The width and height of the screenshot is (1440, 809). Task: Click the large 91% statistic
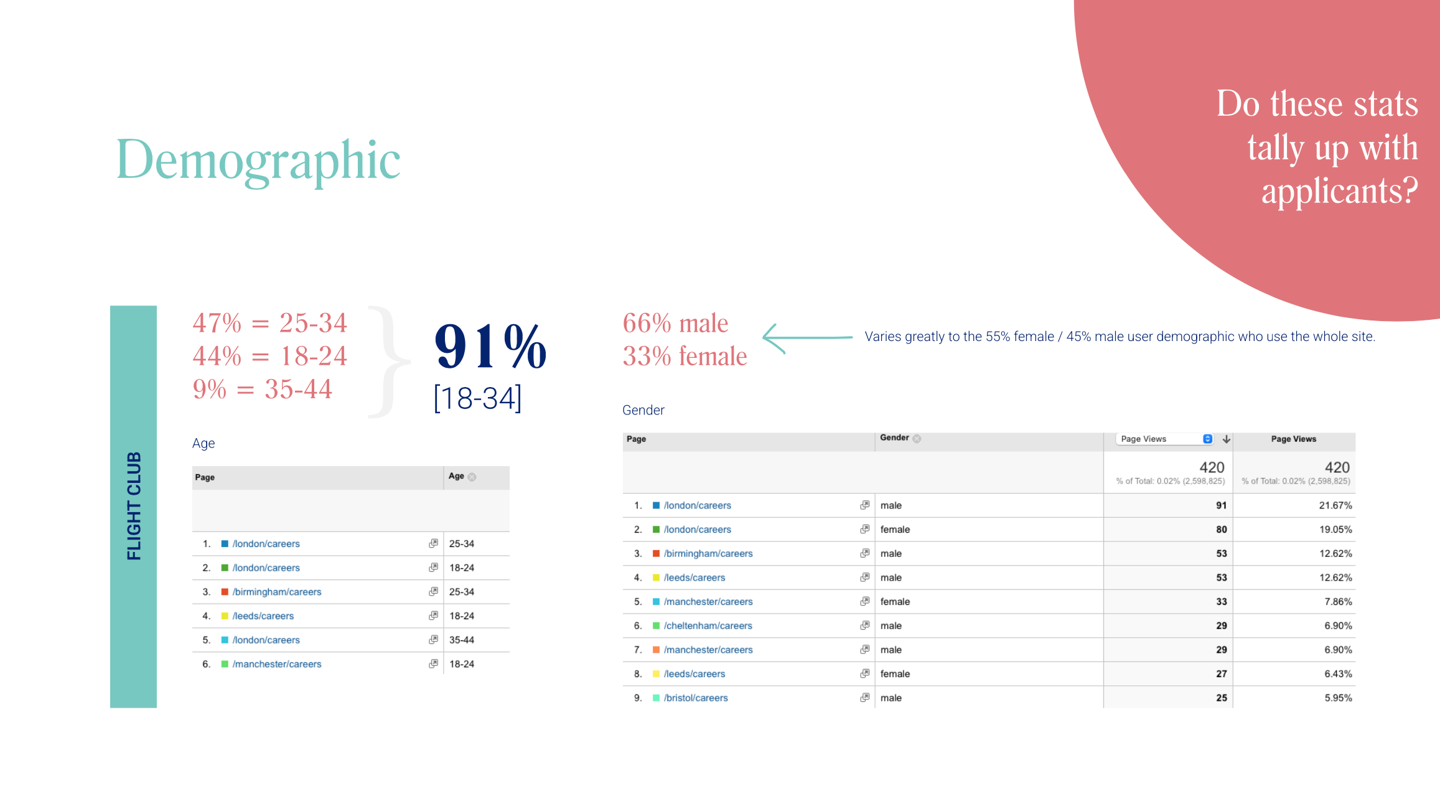[490, 346]
